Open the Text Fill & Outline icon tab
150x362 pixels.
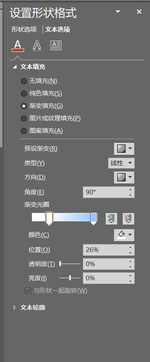tap(18, 46)
